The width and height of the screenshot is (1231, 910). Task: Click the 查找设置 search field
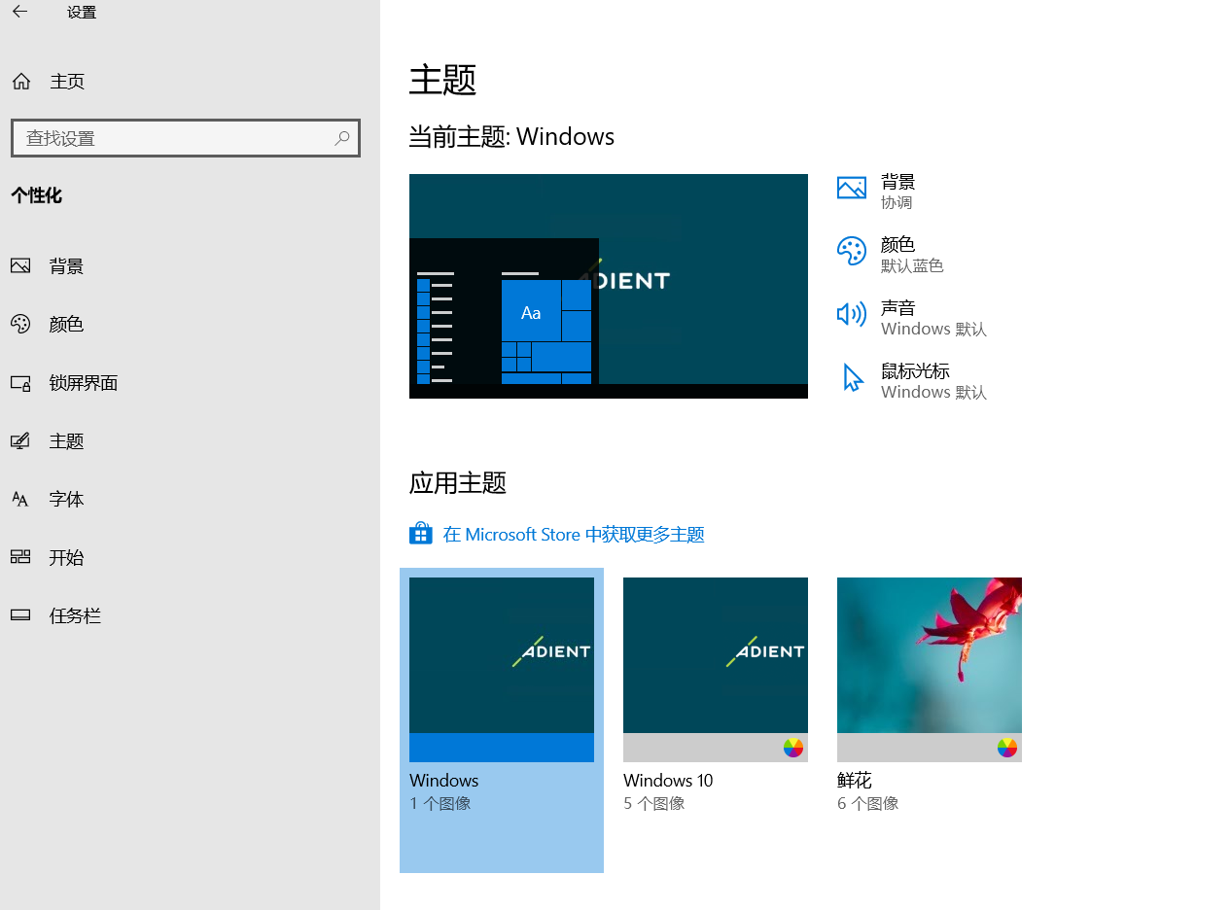[186, 138]
